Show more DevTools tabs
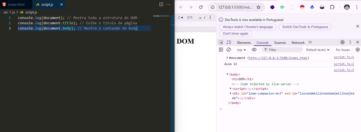Screen dimensions: 361x132 [x=310, y=42]
